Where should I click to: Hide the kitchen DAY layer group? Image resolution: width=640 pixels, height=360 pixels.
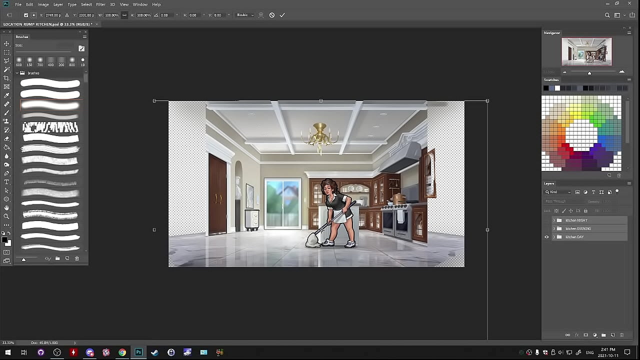tap(546, 237)
